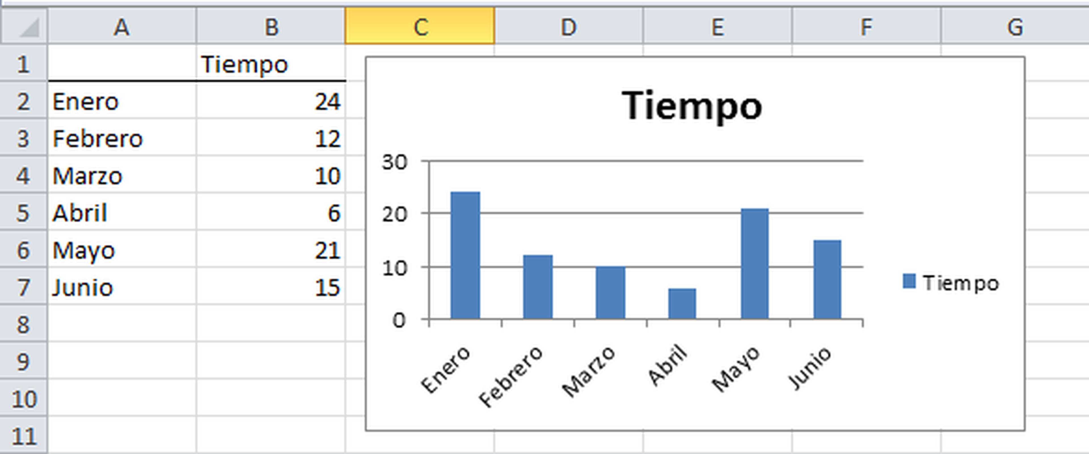Click the cell with value 21
The width and height of the screenshot is (1089, 454).
(271, 251)
